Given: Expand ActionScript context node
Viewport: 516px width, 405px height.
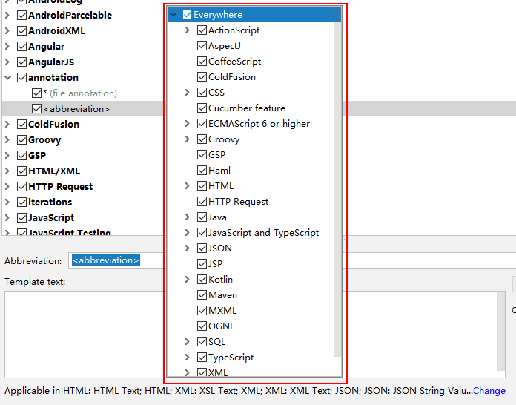Looking at the screenshot, I should coord(188,30).
